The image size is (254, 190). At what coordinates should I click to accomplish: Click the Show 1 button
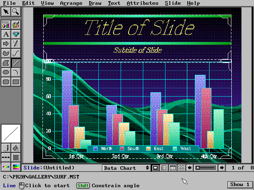pos(240,184)
